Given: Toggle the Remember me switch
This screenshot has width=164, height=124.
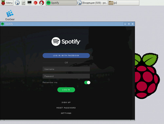Looking at the screenshot, I should [87, 83].
